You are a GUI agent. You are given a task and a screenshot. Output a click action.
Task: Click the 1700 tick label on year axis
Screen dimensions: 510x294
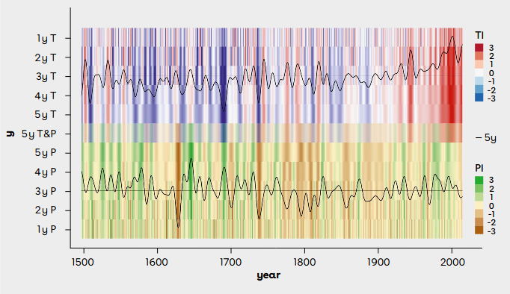point(231,262)
